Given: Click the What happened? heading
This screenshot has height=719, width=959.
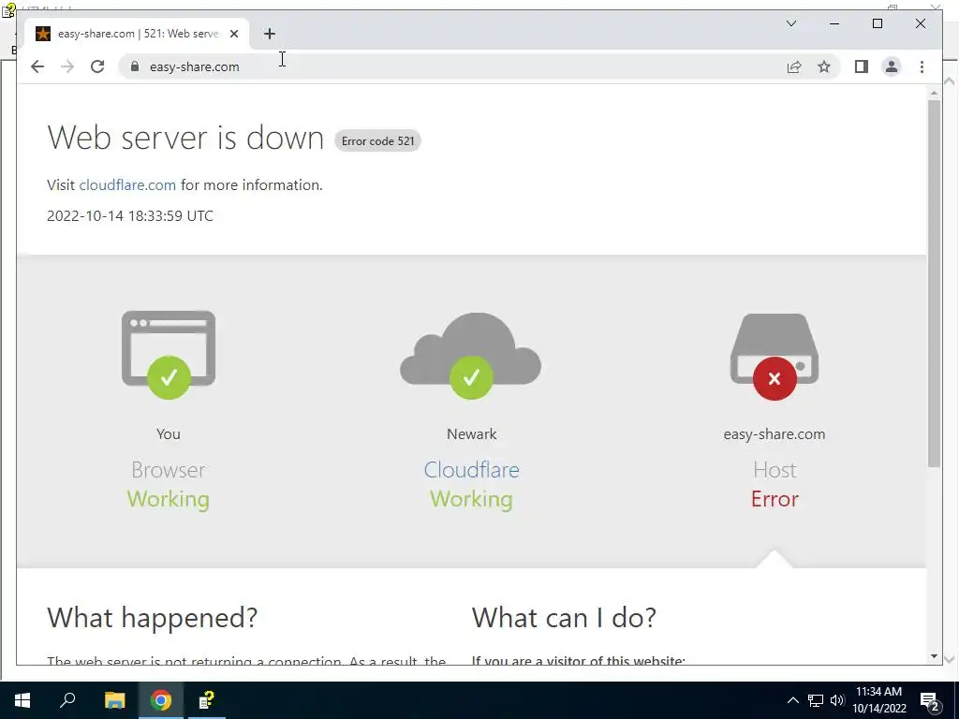Looking at the screenshot, I should 153,618.
